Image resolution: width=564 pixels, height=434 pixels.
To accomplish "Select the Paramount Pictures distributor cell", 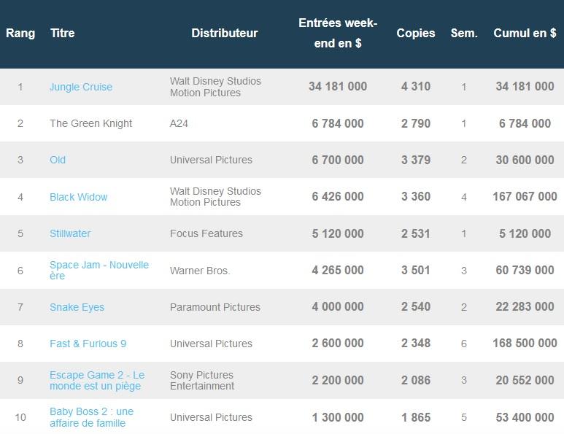I will [x=215, y=307].
